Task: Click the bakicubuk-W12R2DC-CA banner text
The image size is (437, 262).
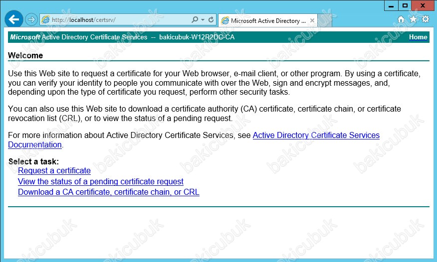Action: pos(197,37)
